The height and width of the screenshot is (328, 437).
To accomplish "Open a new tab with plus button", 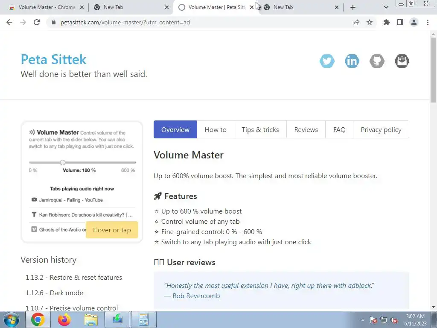I will pyautogui.click(x=353, y=7).
